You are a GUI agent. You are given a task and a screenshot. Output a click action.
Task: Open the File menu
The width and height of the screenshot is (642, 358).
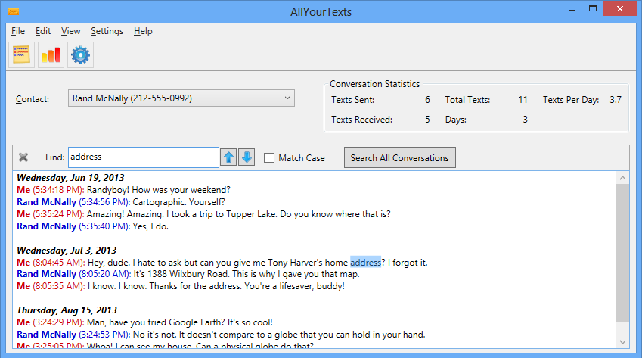click(18, 31)
